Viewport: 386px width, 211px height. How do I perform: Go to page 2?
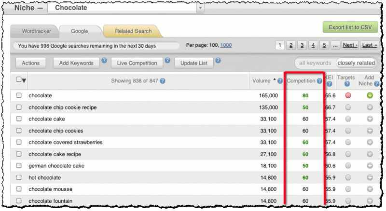point(291,45)
